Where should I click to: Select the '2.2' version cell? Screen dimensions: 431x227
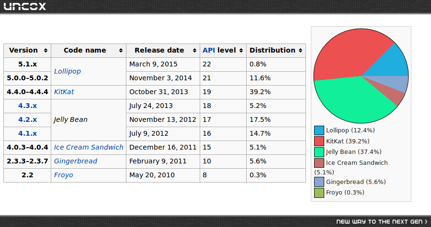pos(27,175)
